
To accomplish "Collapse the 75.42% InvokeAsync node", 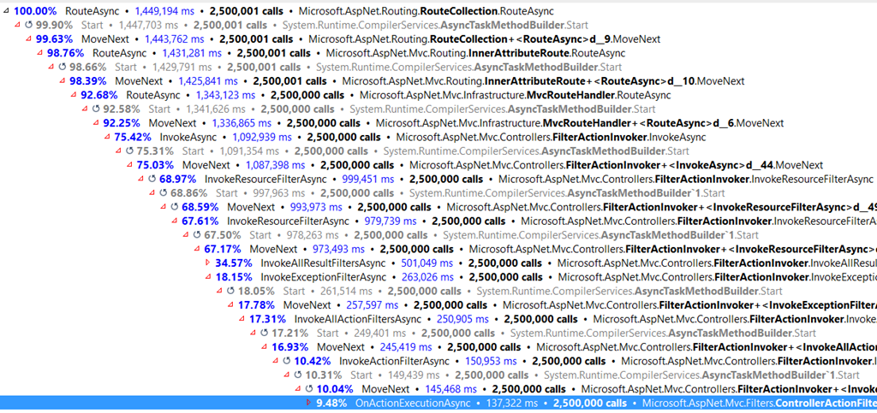I will click(x=107, y=137).
